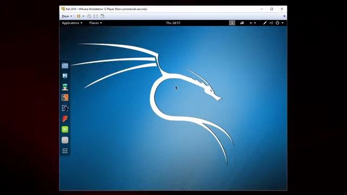This screenshot has width=347, height=195.
Task: Open the green notes app in the dock
Action: coord(65,129)
